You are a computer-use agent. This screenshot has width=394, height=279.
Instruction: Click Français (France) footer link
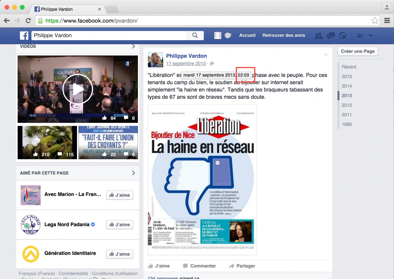[37, 273]
